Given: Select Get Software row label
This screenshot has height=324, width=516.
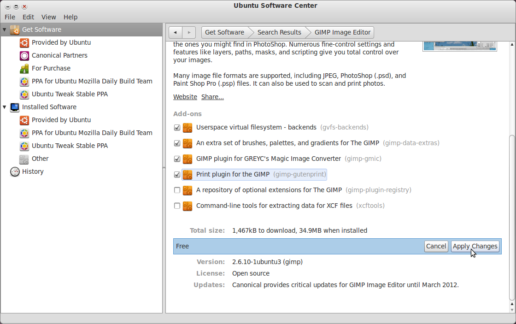Looking at the screenshot, I should tap(42, 29).
